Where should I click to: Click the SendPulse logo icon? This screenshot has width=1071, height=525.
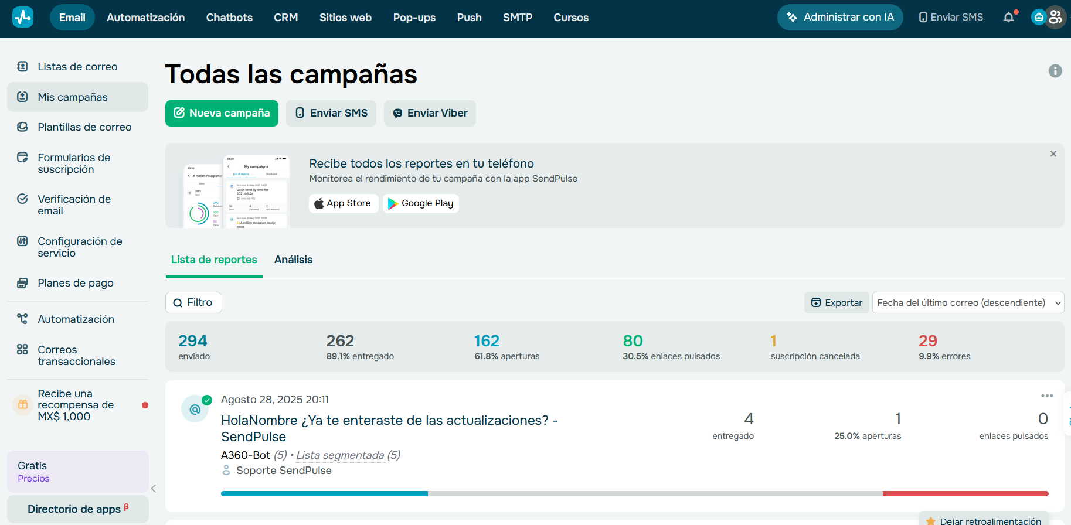tap(23, 17)
